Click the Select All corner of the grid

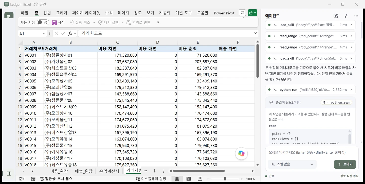(21, 42)
